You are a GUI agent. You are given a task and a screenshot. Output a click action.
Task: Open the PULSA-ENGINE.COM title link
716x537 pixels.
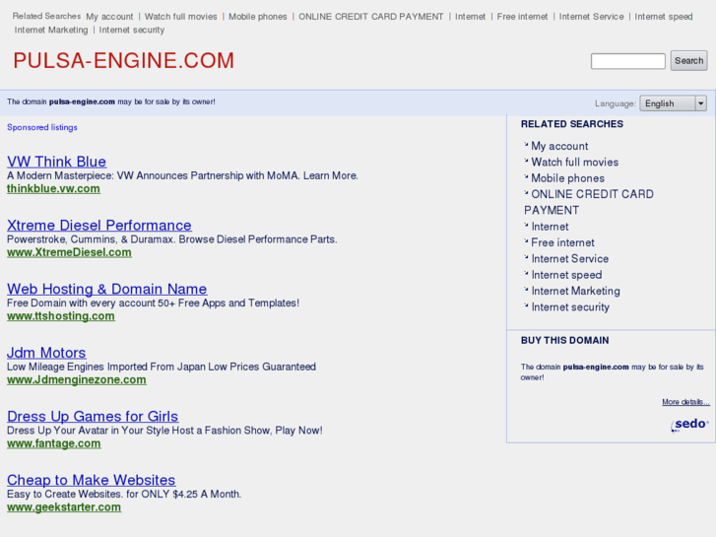pos(124,61)
